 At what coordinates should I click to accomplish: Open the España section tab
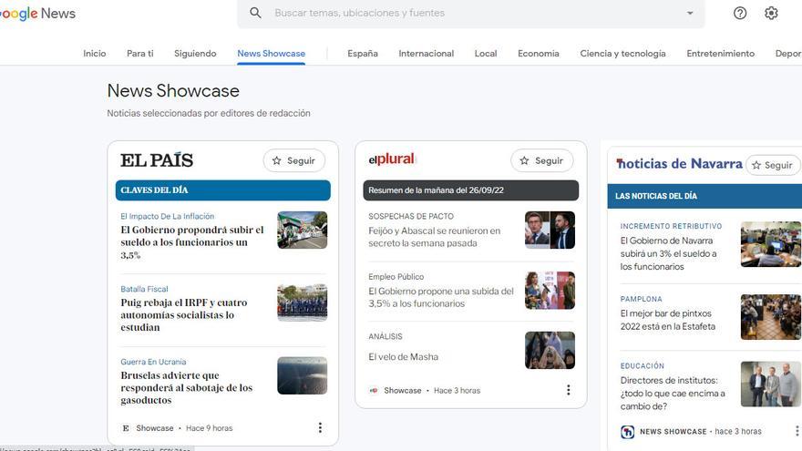pyautogui.click(x=363, y=53)
